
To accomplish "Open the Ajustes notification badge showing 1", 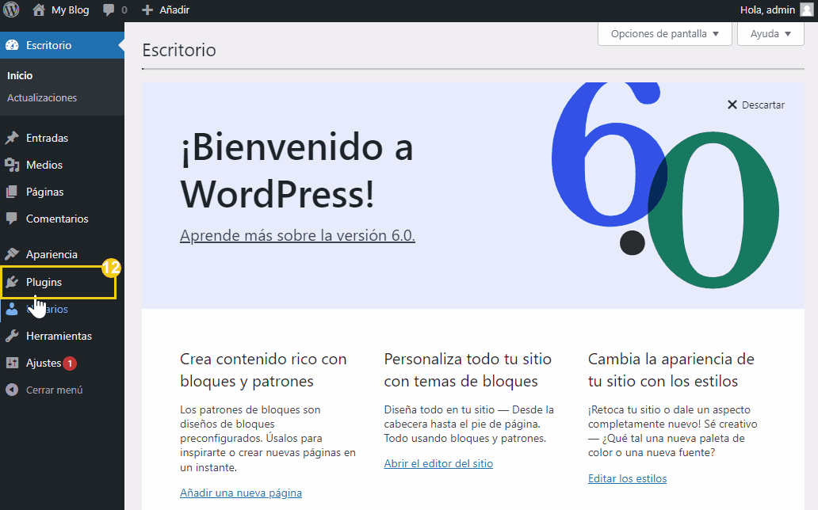I will pyautogui.click(x=70, y=363).
